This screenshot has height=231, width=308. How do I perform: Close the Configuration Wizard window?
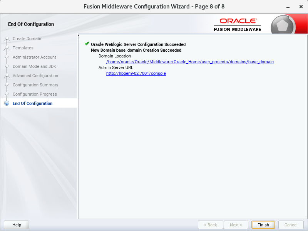(x=300, y=7)
